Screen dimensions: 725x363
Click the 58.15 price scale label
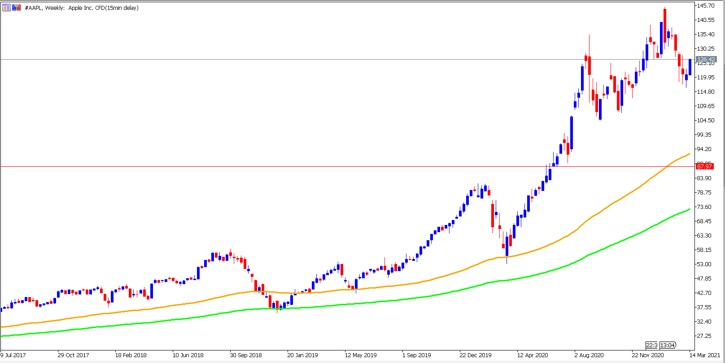point(704,250)
